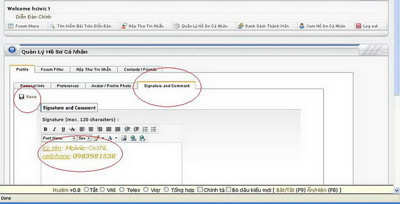This screenshot has height=204, width=400.
Task: Tick the Bỏ dấu kiểu mới checkbox
Action: [x=229, y=190]
